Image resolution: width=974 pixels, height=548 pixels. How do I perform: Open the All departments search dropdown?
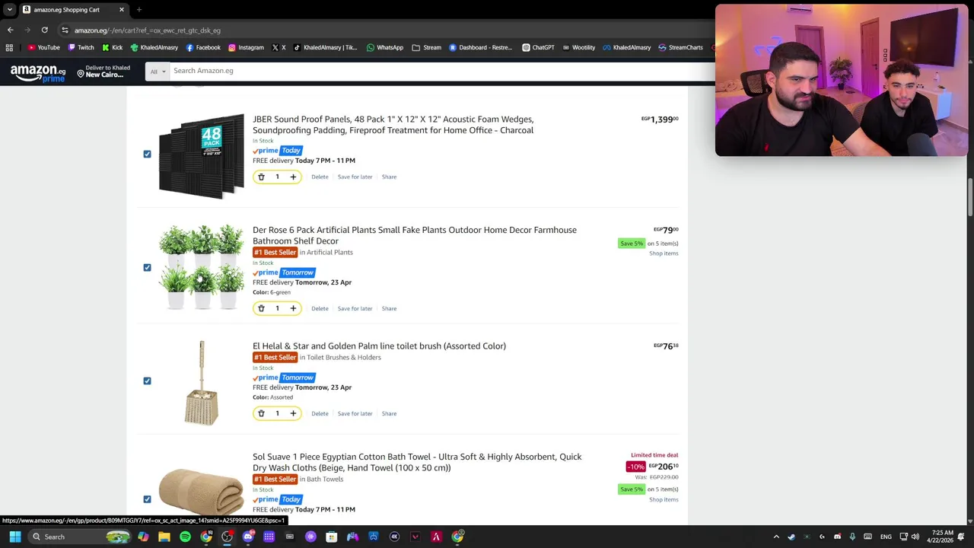click(157, 72)
